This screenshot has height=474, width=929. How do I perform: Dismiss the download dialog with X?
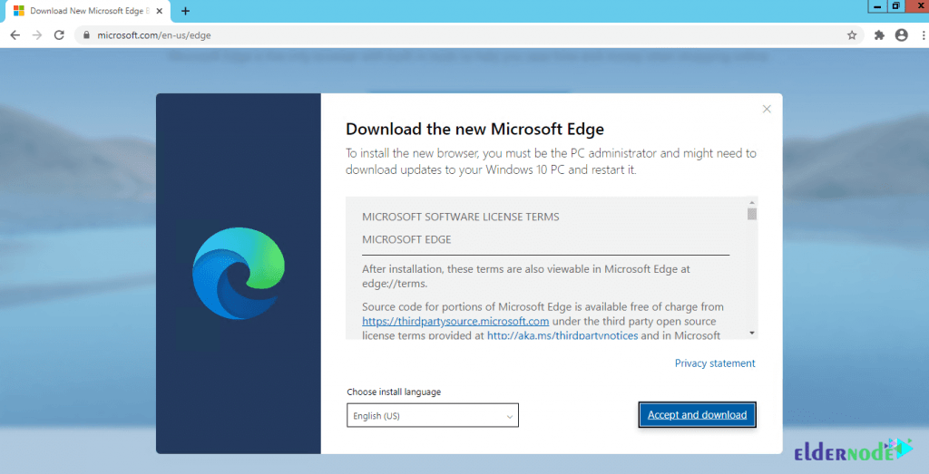(x=767, y=109)
